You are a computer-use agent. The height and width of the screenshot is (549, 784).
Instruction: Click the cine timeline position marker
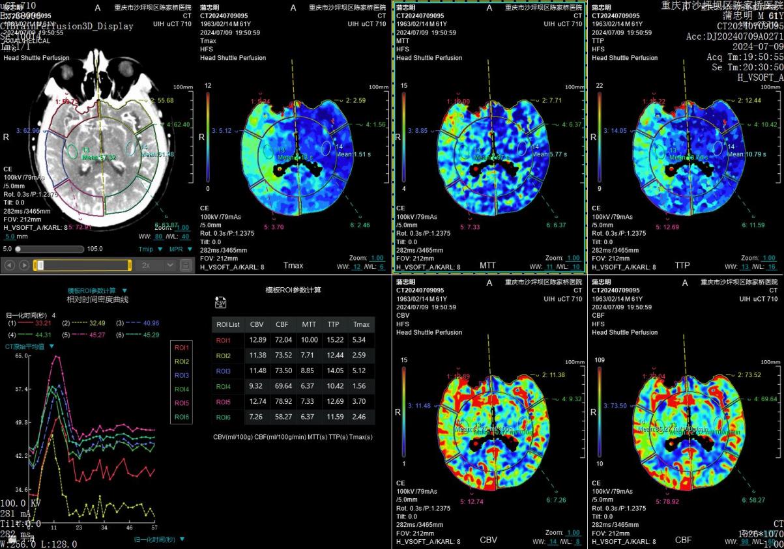point(40,265)
